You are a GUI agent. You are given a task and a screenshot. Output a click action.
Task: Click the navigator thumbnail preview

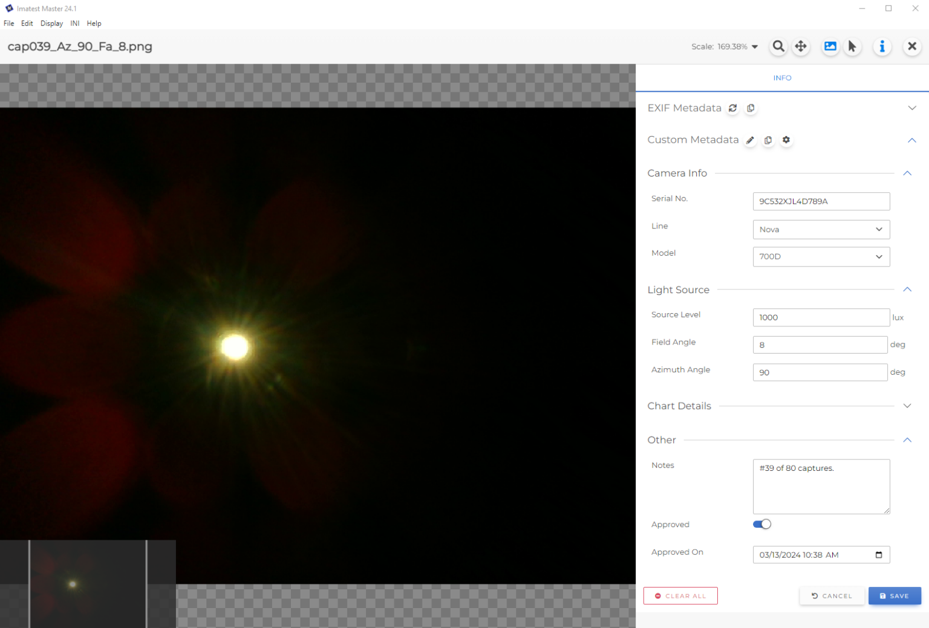click(88, 584)
